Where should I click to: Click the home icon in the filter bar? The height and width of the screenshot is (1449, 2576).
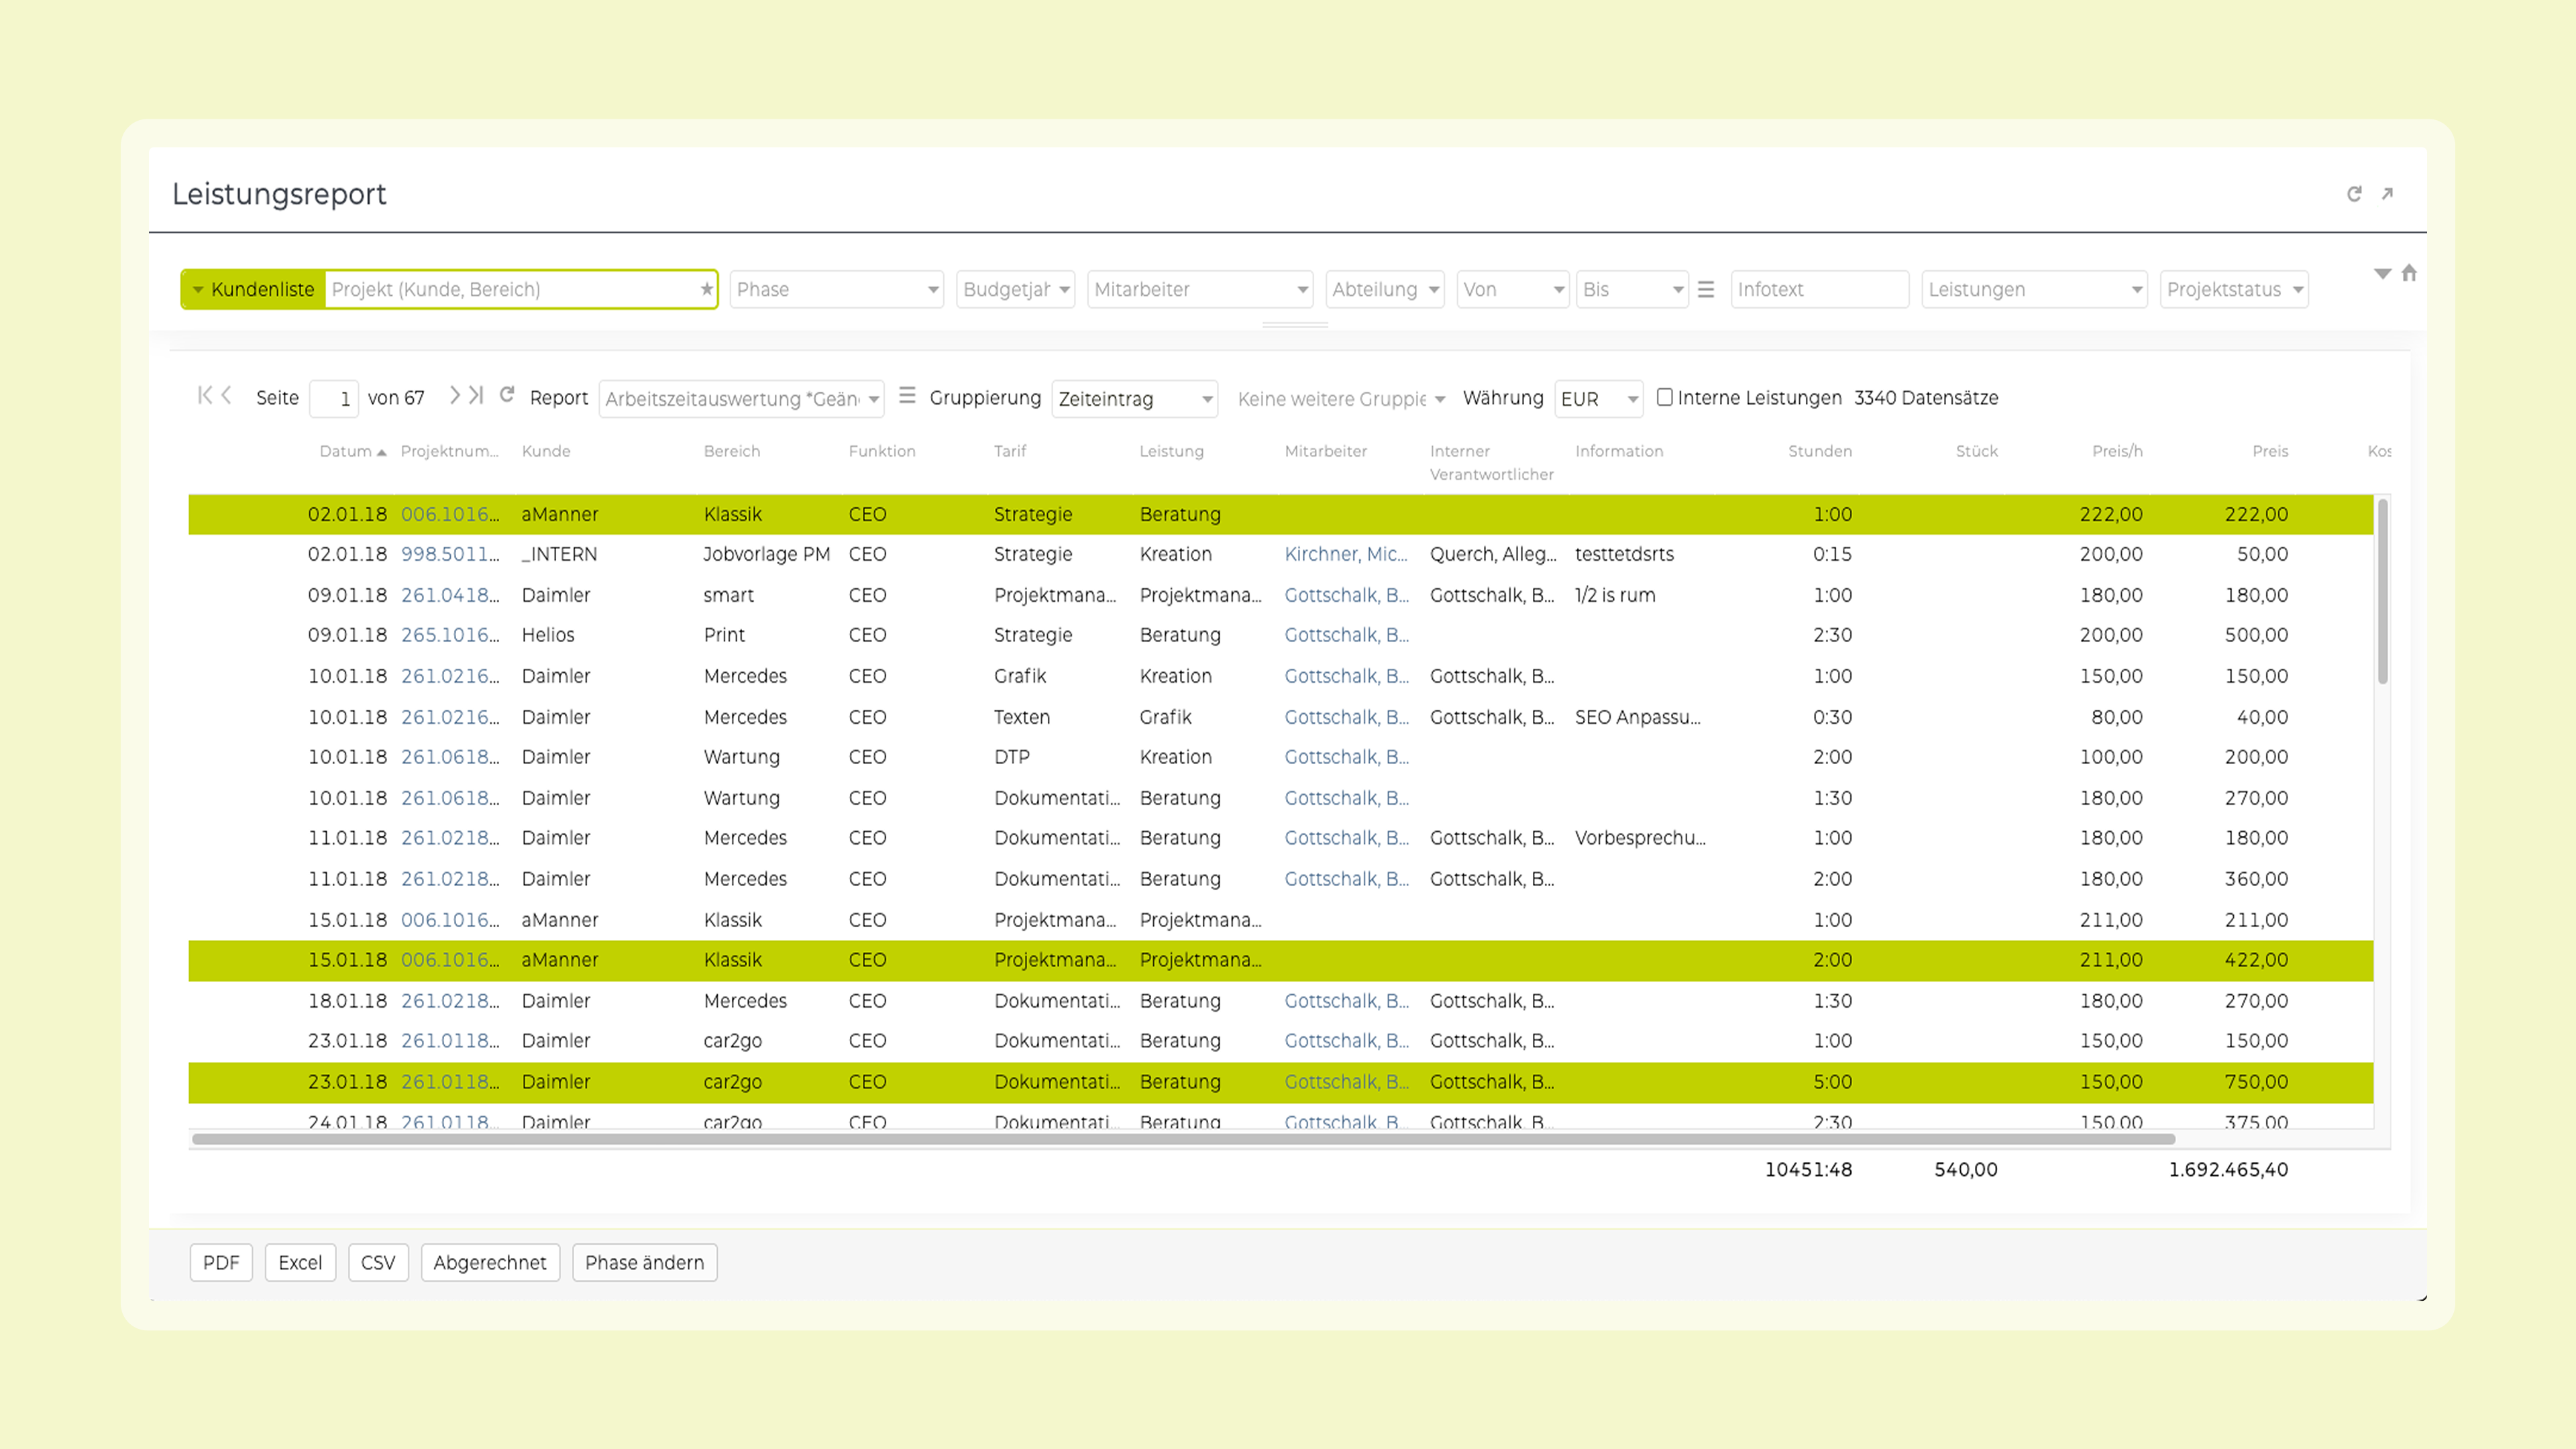pyautogui.click(x=2408, y=273)
